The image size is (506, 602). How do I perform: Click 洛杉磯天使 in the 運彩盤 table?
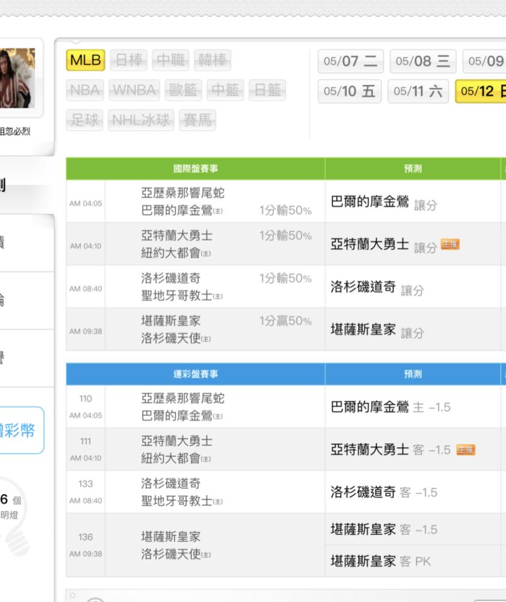tap(171, 554)
